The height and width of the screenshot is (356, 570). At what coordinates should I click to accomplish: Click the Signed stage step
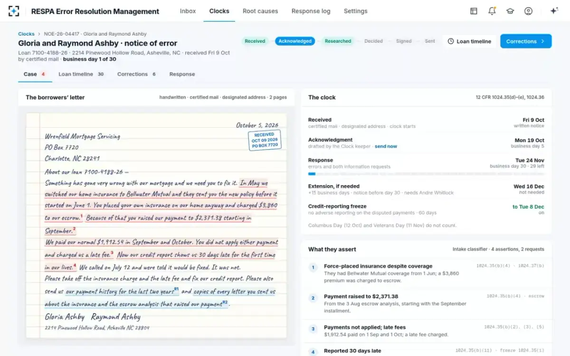pos(404,41)
